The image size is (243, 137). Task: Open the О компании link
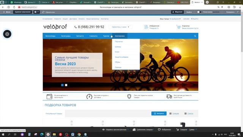[47, 19]
